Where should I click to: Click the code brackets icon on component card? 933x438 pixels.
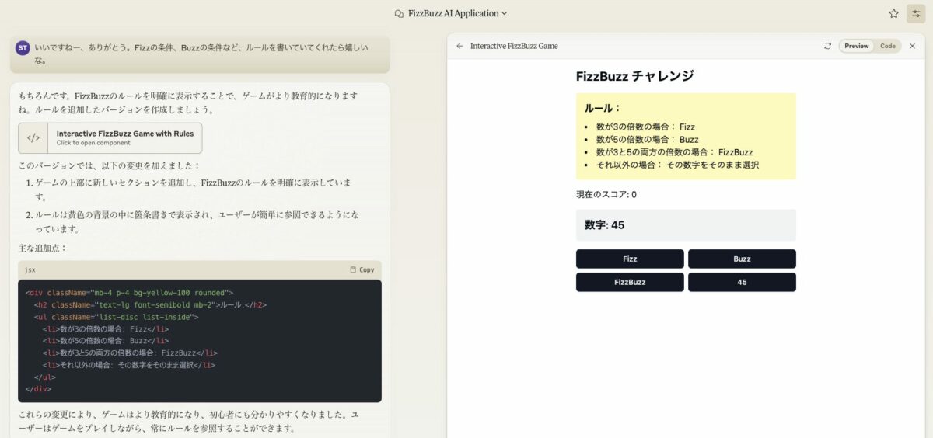pos(33,137)
